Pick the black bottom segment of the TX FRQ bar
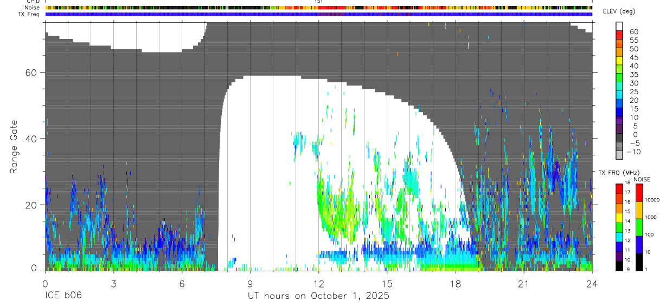This screenshot has height=307, width=666. 619,266
